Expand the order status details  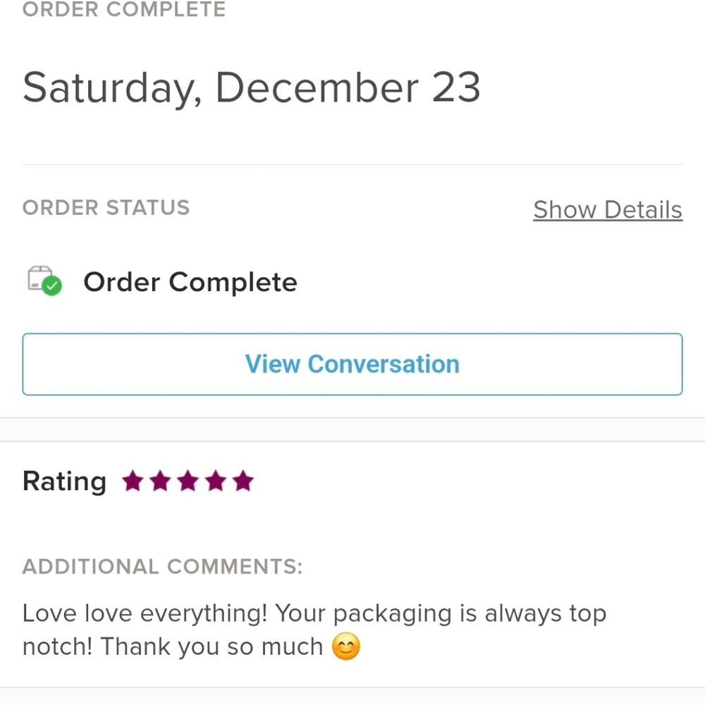point(607,209)
